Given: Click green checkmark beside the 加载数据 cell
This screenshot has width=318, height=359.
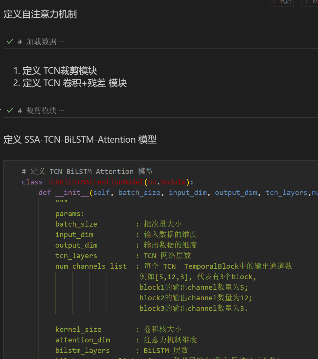Looking at the screenshot, I should coord(10,41).
